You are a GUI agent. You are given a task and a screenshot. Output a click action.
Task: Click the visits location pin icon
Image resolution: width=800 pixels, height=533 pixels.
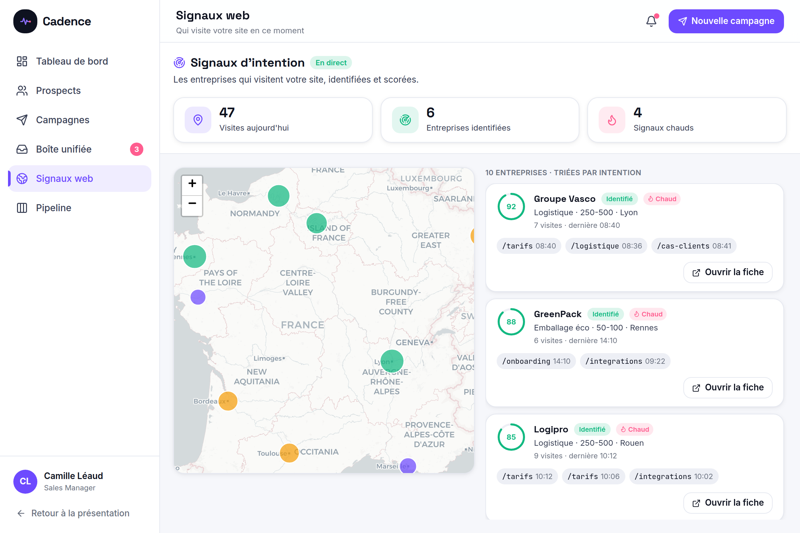tap(198, 120)
